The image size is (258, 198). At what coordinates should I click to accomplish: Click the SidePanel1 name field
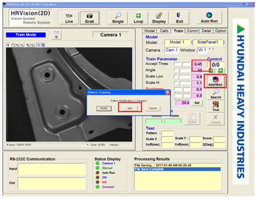(208, 42)
